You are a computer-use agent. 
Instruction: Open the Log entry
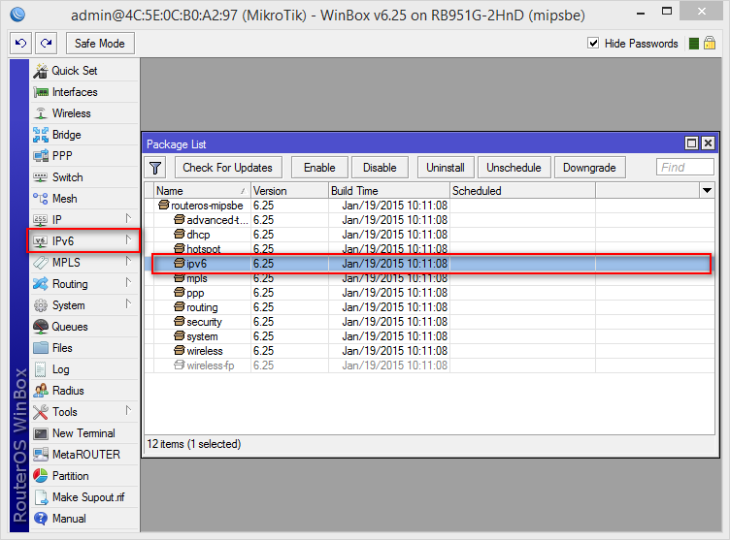coord(85,369)
